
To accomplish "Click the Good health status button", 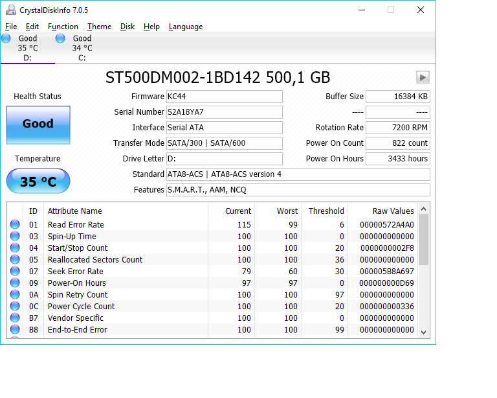I will click(38, 124).
